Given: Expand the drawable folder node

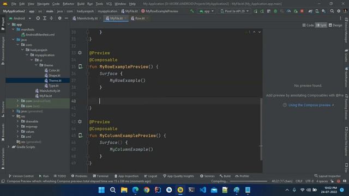Looking at the screenshot, I should tap(18, 121).
